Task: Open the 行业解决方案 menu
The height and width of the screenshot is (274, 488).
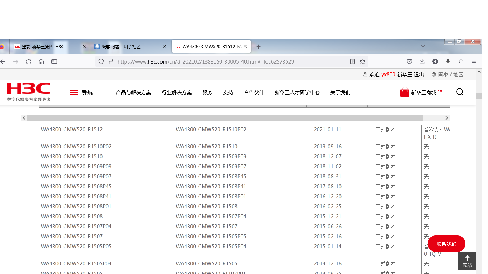Action: pyautogui.click(x=177, y=92)
